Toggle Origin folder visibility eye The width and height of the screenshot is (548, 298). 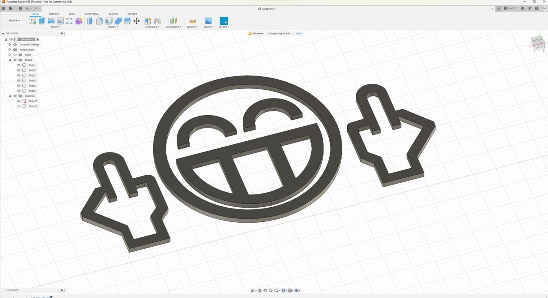(x=15, y=55)
